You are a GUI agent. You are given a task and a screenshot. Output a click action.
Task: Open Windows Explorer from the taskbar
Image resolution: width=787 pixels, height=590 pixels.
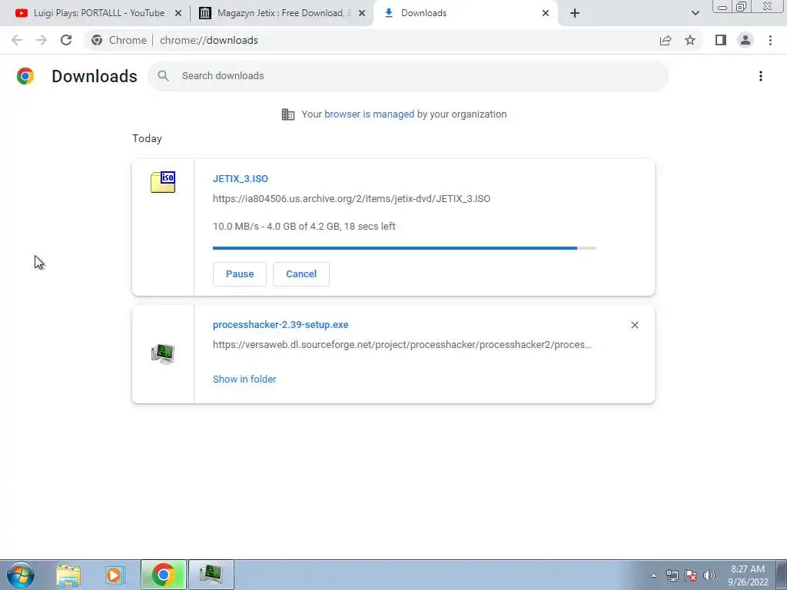68,575
